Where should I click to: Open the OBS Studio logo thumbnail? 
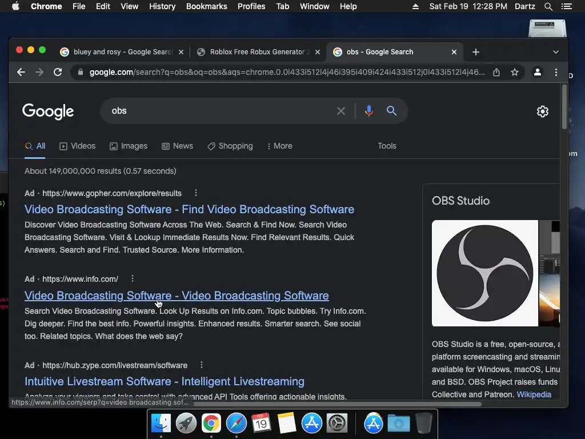pos(485,273)
